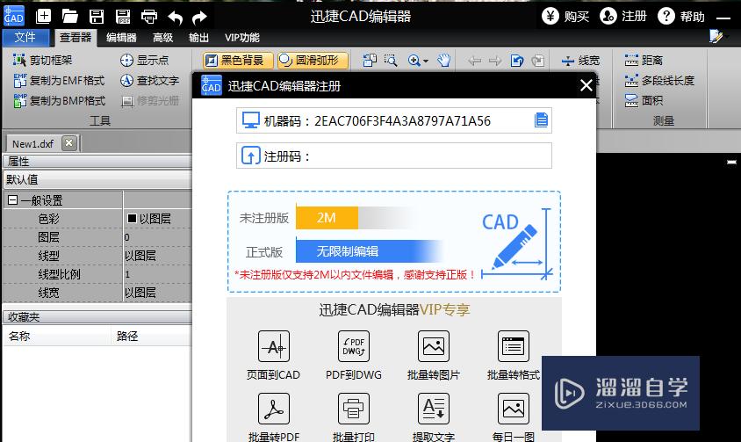Viewport: 741px width, 442px height.
Task: Copy machine code with the document icon
Action: pos(541,120)
